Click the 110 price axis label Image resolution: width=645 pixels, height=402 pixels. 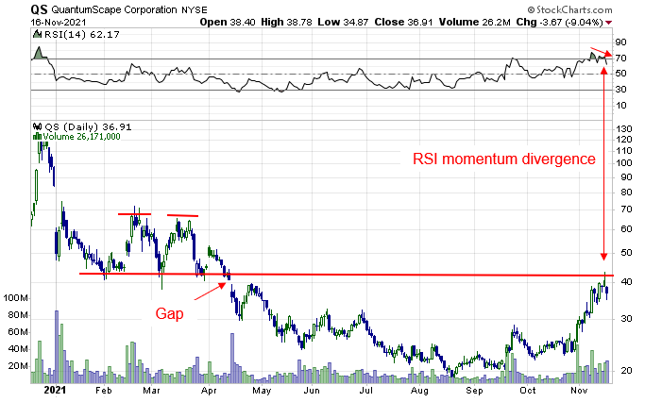623,151
